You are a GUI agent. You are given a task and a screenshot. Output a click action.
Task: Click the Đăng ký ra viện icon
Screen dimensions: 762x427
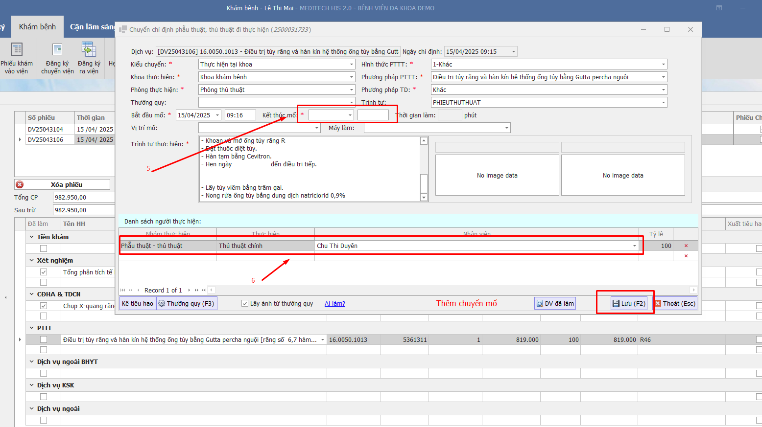pos(89,50)
